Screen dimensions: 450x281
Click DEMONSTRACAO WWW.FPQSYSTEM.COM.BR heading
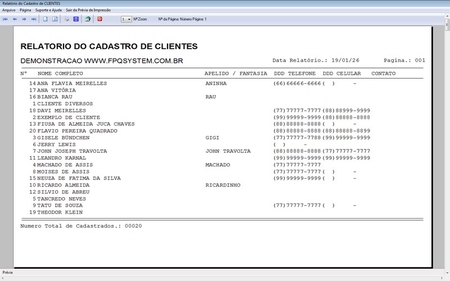click(x=102, y=61)
